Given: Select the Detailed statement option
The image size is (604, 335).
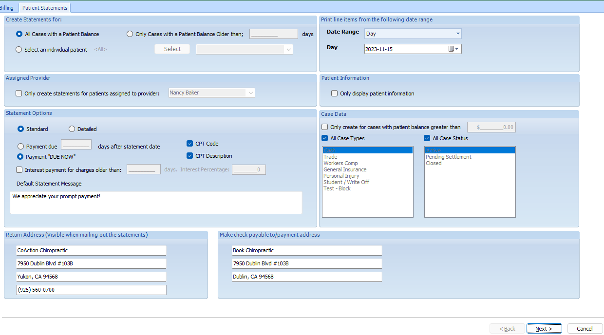Looking at the screenshot, I should pyautogui.click(x=72, y=129).
